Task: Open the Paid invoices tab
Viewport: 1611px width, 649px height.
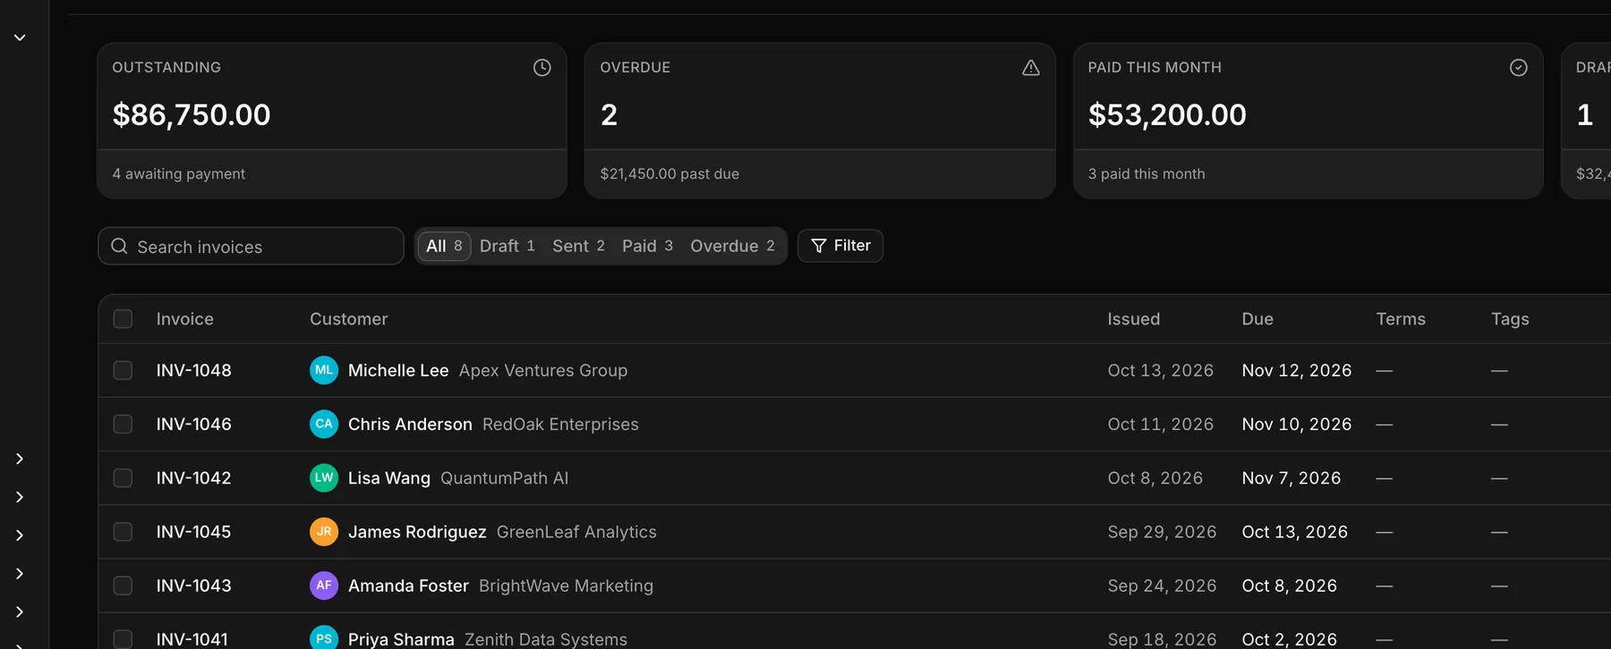Action: point(647,246)
